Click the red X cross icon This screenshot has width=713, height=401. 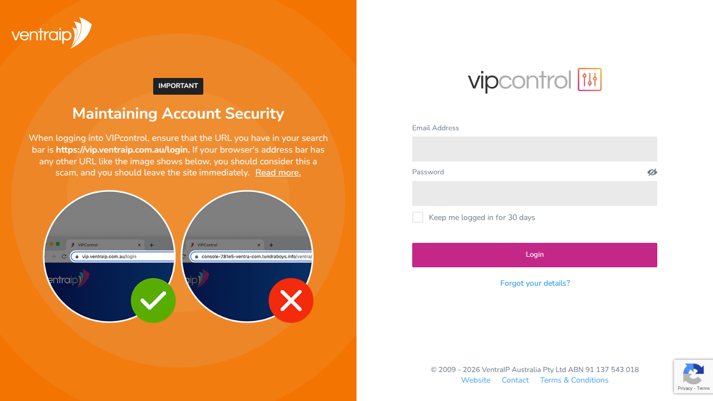[x=291, y=301]
